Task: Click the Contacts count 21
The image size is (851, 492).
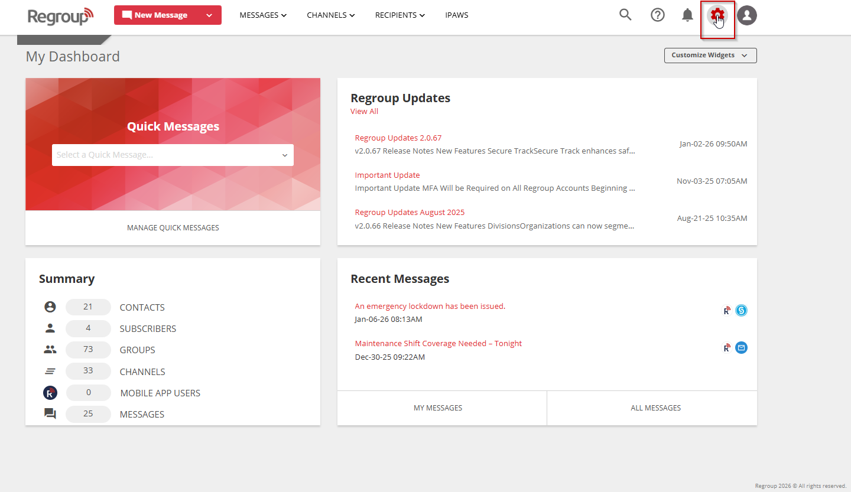Action: click(88, 307)
